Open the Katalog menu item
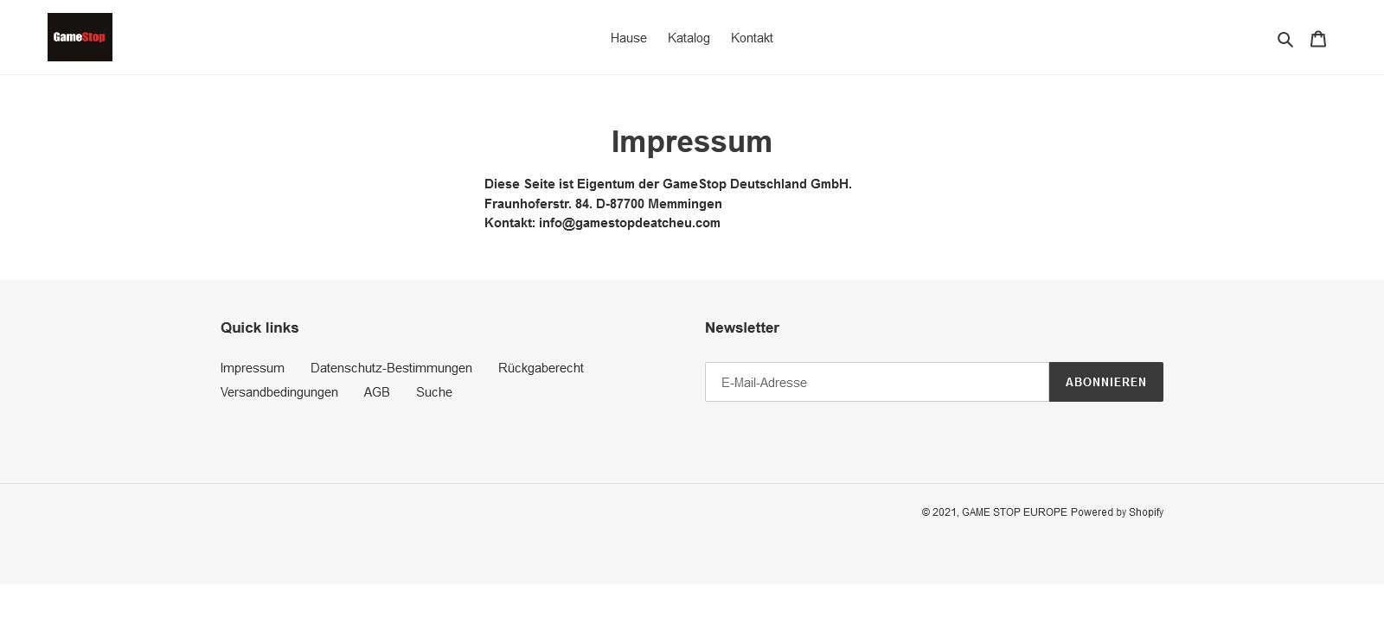 pyautogui.click(x=689, y=38)
